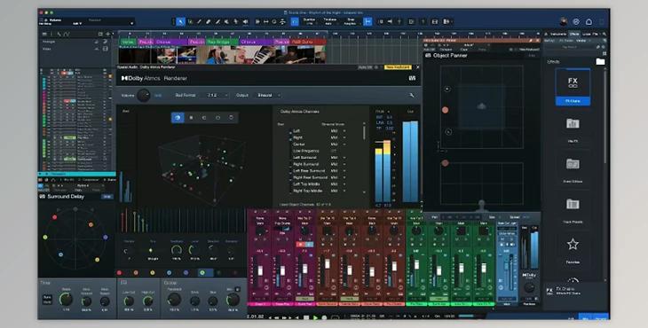The image size is (648, 328).
Task: Select the Video track row
Action: 75,49
